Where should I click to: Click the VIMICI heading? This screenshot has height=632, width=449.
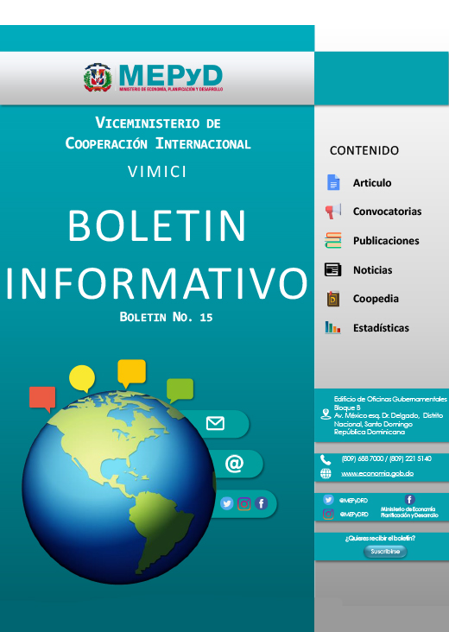[x=157, y=172]
